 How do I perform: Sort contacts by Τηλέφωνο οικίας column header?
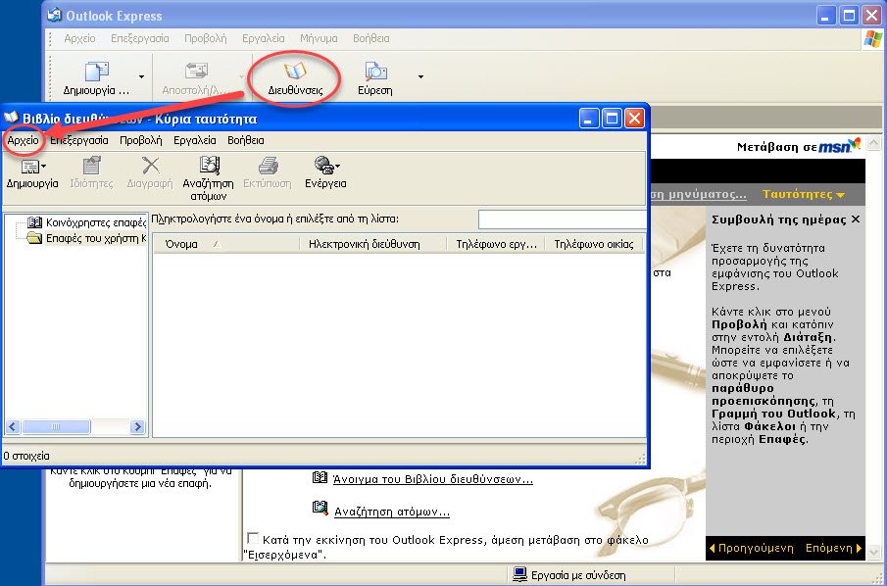594,244
